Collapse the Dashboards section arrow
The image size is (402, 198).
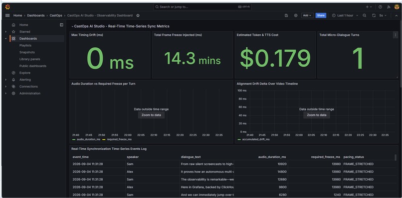(5, 39)
